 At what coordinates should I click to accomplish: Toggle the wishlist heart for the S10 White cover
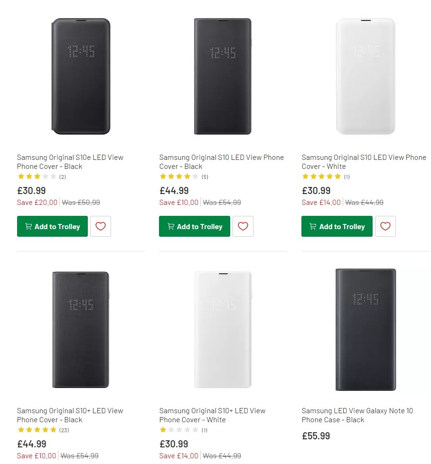385,226
